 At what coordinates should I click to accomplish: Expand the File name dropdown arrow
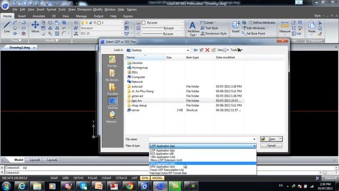pos(254,139)
